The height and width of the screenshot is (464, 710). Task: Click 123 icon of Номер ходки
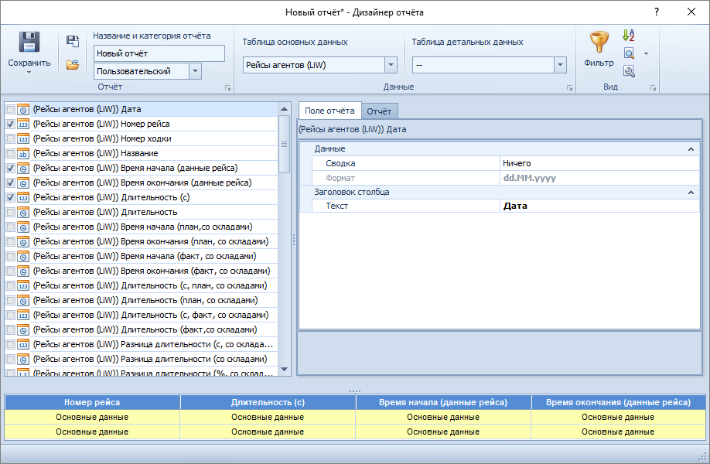coord(23,139)
